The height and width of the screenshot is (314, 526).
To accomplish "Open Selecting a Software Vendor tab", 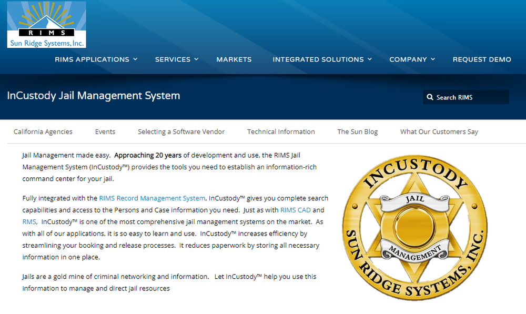I will click(181, 132).
